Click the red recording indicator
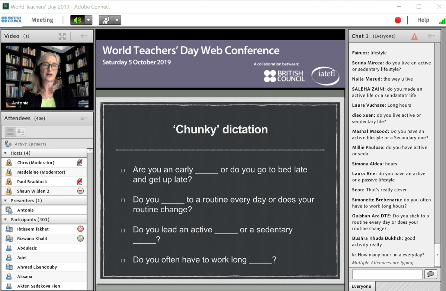446x291 pixels. pos(398,20)
